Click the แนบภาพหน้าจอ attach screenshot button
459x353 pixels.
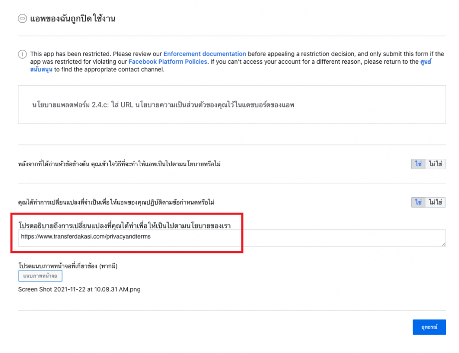click(x=40, y=276)
